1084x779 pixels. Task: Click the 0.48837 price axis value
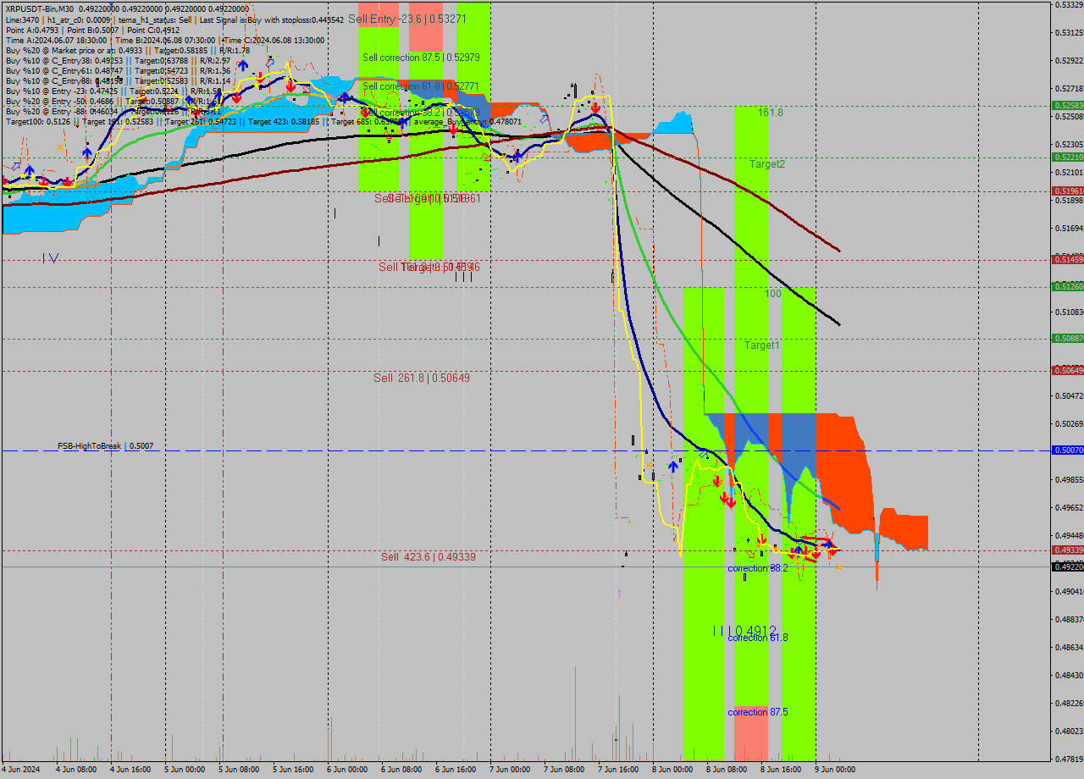(1070, 619)
